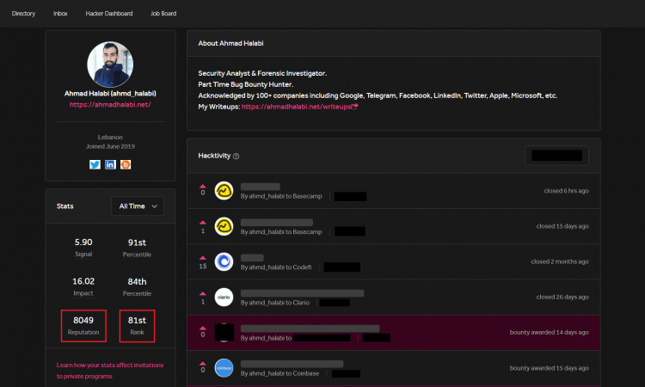Upvote the Clario report
The height and width of the screenshot is (387, 645).
tap(203, 293)
